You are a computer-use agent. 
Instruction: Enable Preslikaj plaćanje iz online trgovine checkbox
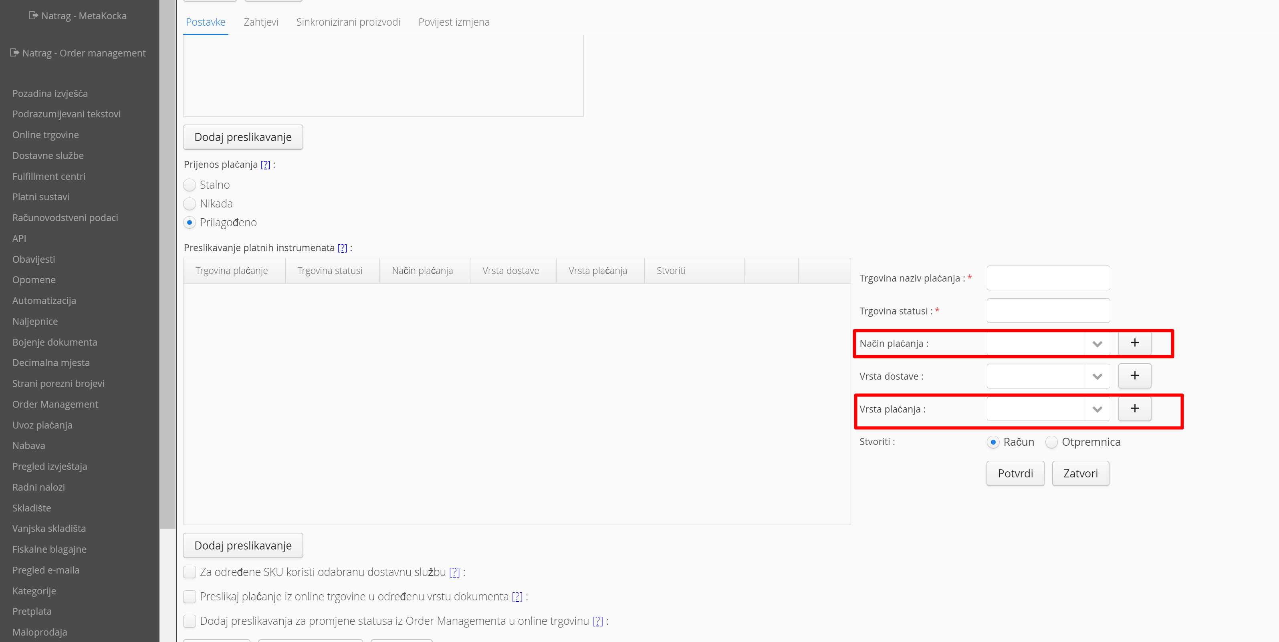190,597
